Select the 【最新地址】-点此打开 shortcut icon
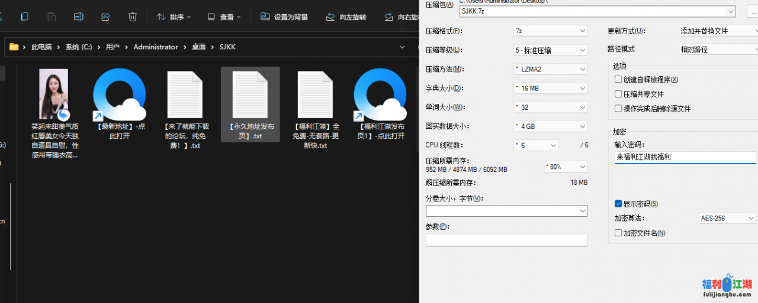The width and height of the screenshot is (758, 303). point(119,95)
